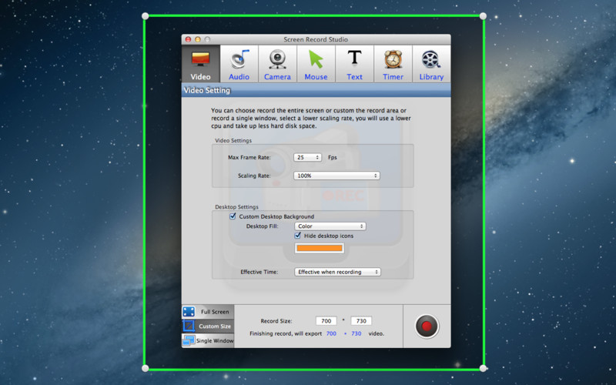Image resolution: width=616 pixels, height=385 pixels.
Task: Show the Library tab
Action: [x=431, y=64]
